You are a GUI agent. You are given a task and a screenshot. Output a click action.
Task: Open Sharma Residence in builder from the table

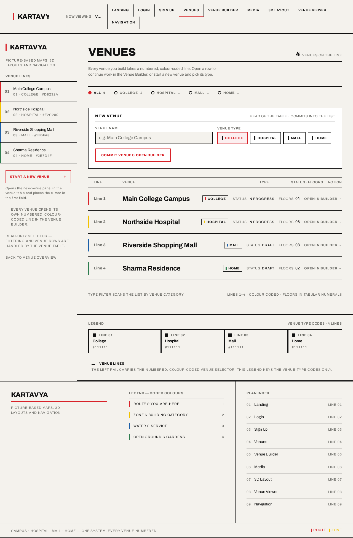coord(323,268)
